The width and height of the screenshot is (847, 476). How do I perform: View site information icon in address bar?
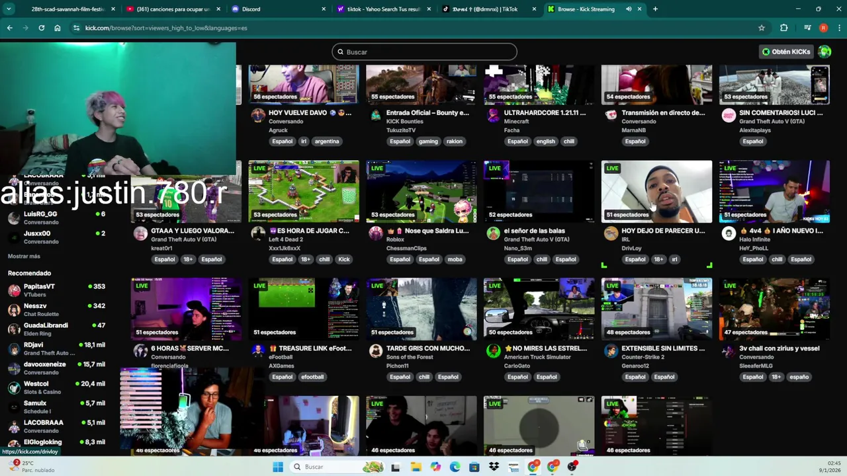pos(77,28)
